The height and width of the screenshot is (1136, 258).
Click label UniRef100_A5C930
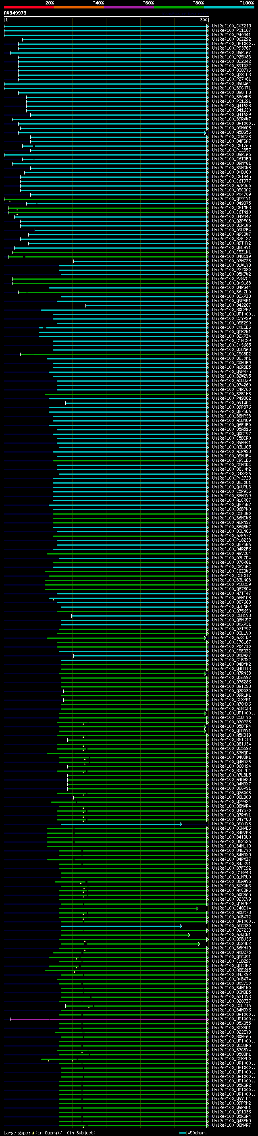point(231,926)
